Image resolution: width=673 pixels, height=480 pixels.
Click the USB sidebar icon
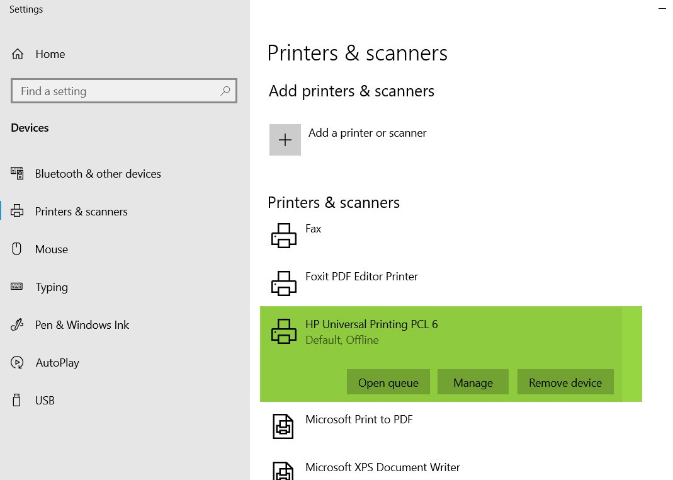[17, 400]
